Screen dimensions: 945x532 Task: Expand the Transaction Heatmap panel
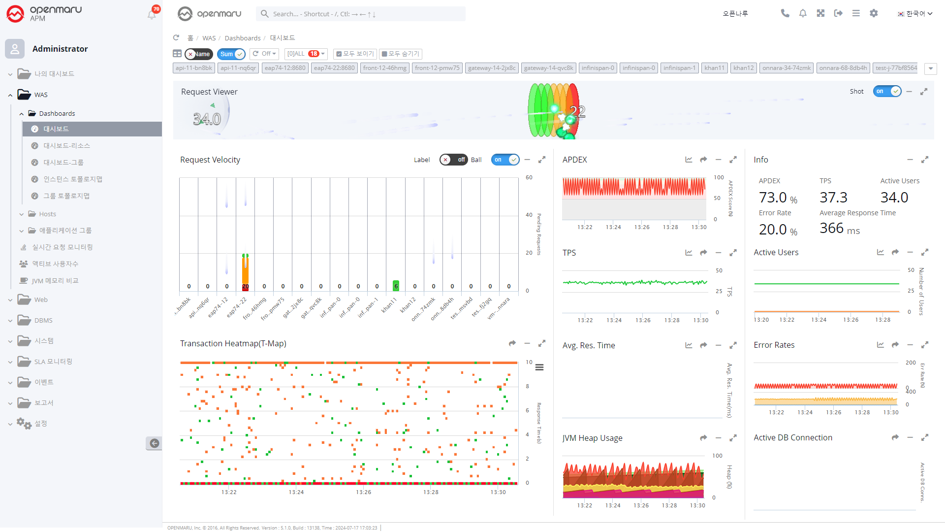coord(542,343)
